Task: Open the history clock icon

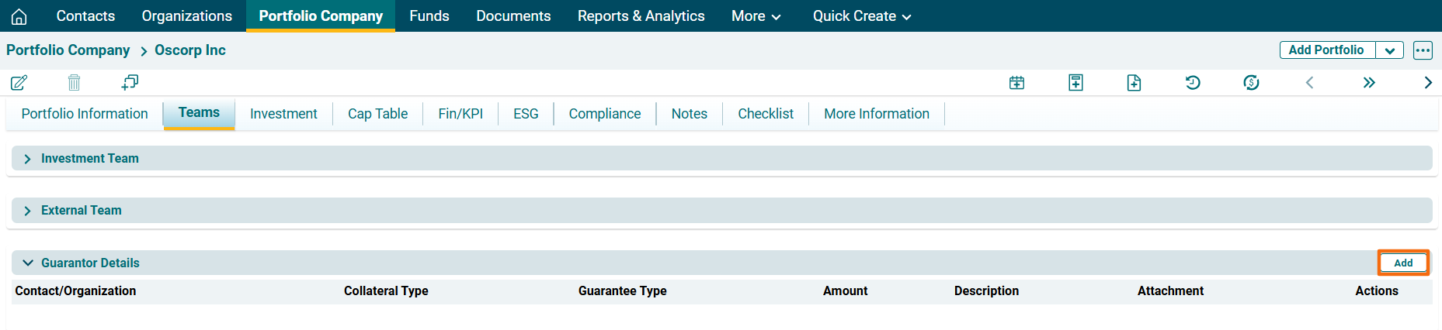Action: (x=1193, y=83)
